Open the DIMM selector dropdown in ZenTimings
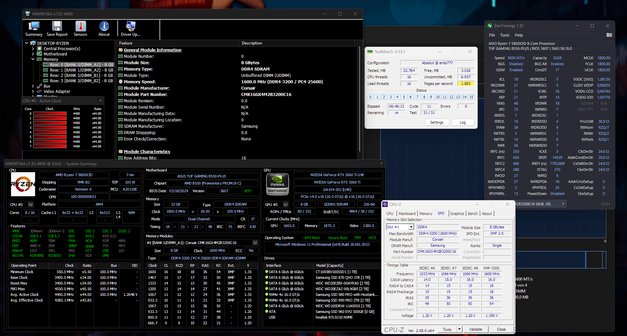This screenshot has height=336, width=627. tap(563, 204)
